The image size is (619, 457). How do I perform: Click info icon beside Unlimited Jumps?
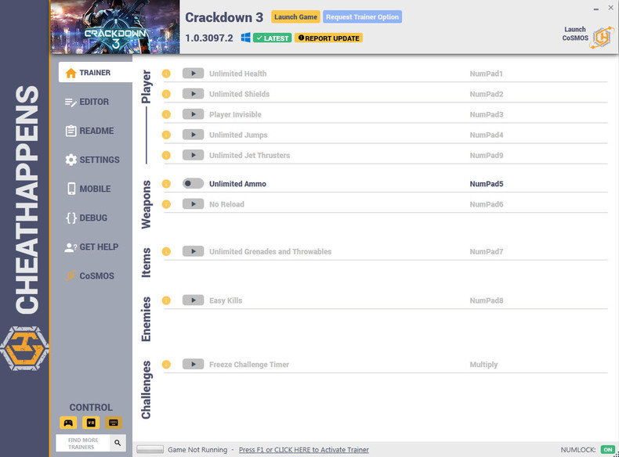tap(166, 135)
